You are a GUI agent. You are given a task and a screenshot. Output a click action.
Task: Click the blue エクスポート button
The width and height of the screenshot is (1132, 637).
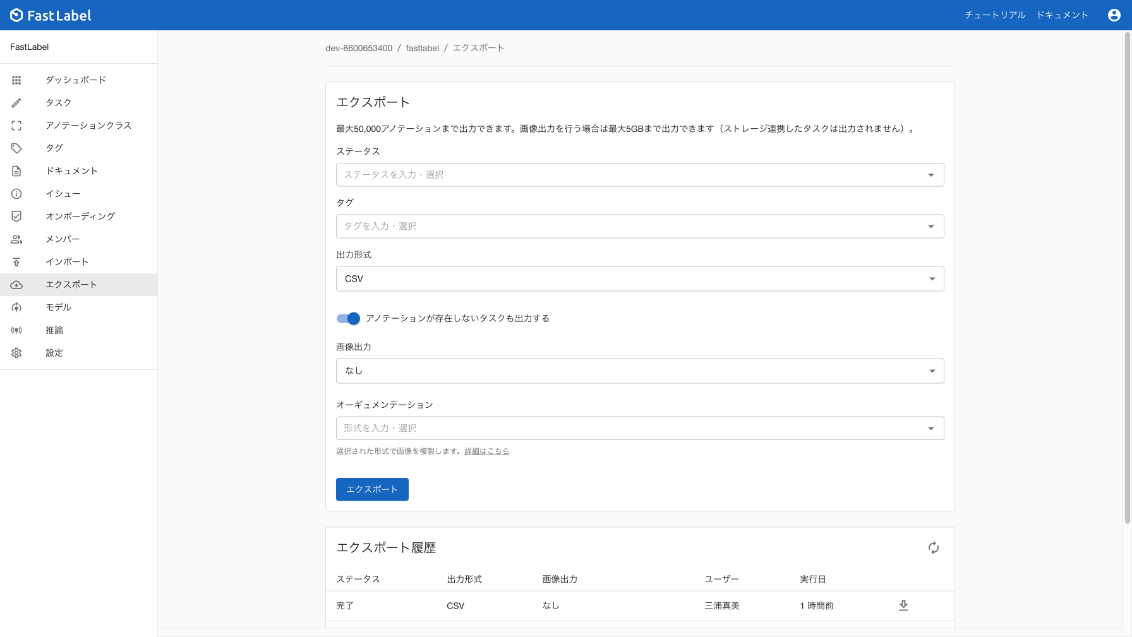click(372, 489)
